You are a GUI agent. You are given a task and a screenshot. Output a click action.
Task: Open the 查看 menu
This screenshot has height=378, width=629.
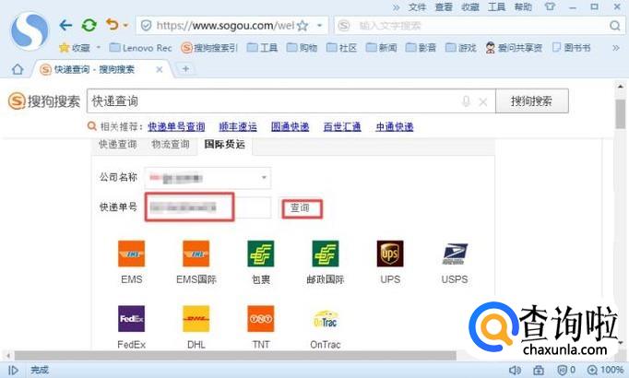(x=444, y=6)
